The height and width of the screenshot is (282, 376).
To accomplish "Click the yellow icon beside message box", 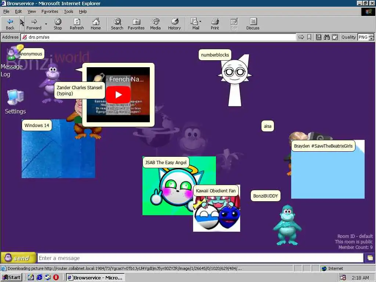I will click(370, 258).
